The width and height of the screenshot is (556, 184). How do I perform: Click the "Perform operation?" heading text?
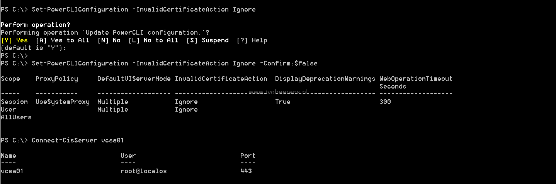(x=36, y=25)
